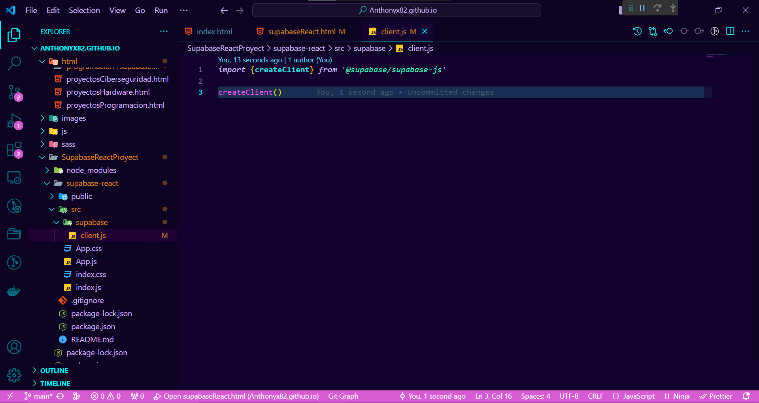Image resolution: width=759 pixels, height=403 pixels.
Task: Toggle Ninja mode in status bar
Action: [x=677, y=396]
